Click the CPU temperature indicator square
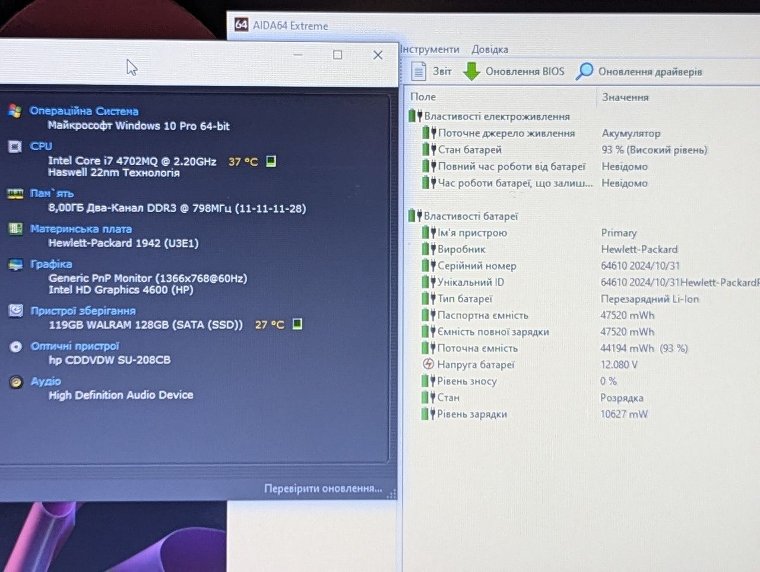Screen dimensions: 760x572 271,161
